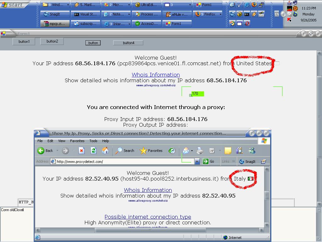
Task: Click the IE horizontal scrollbar thumb
Action: coord(150,230)
